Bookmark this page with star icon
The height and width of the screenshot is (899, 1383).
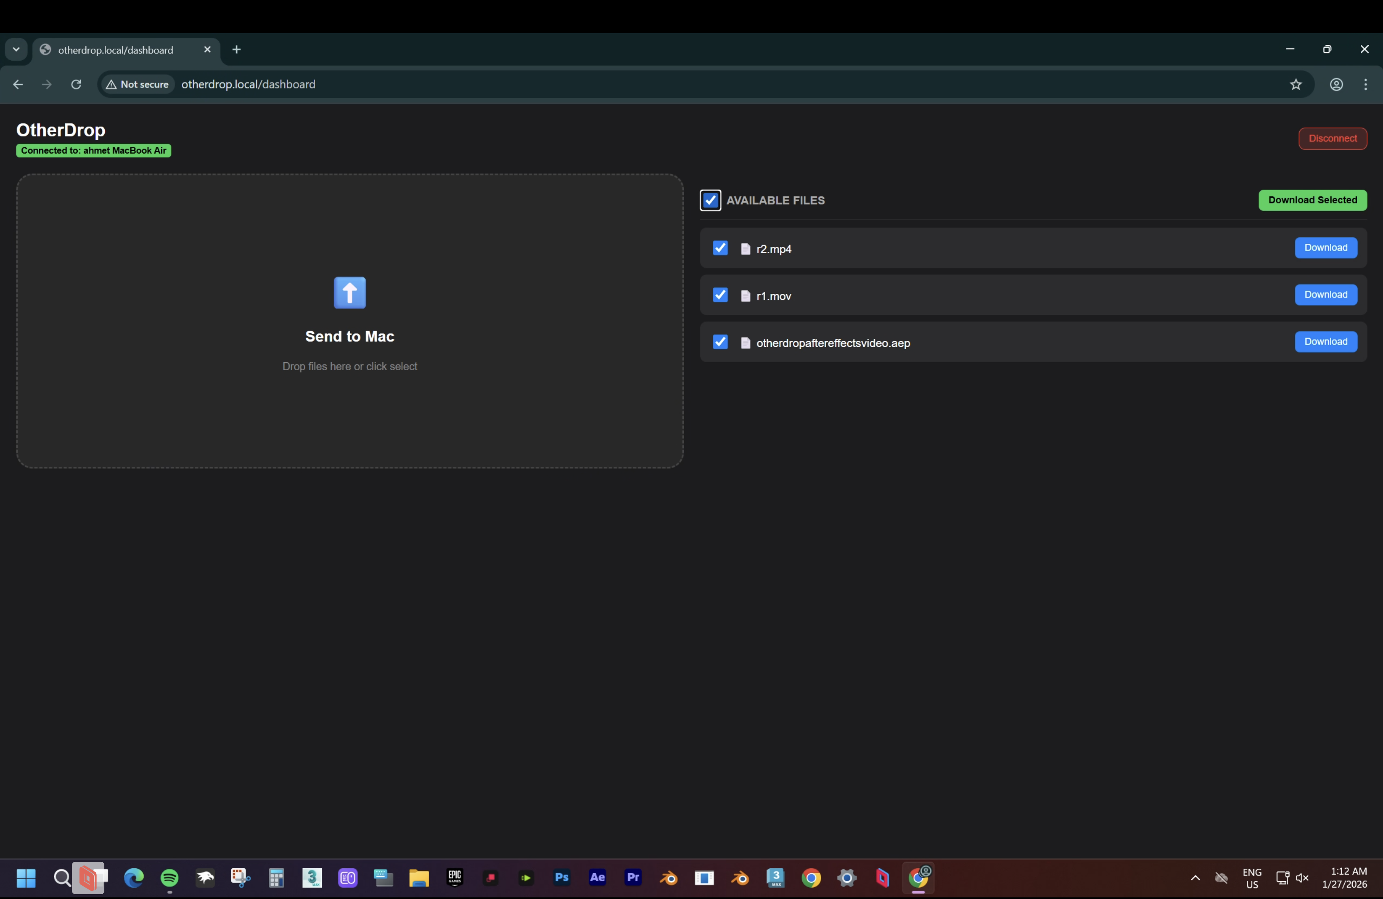[x=1295, y=84]
